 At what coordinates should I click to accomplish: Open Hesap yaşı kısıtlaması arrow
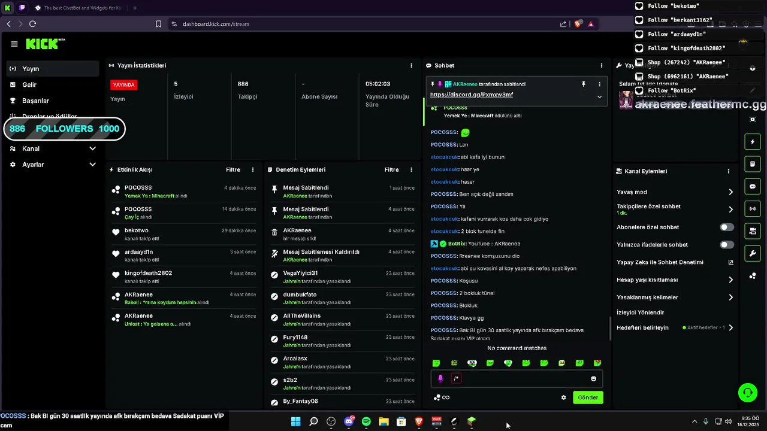pos(730,280)
